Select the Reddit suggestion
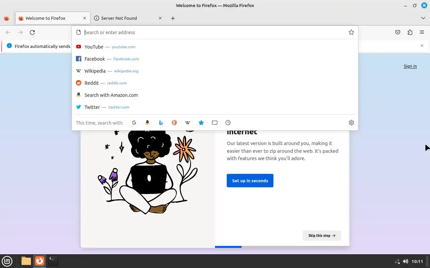Viewport: 430px width, 268px height. coord(215,83)
